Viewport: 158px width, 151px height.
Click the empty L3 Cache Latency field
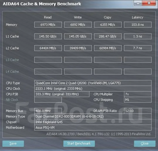138,60
